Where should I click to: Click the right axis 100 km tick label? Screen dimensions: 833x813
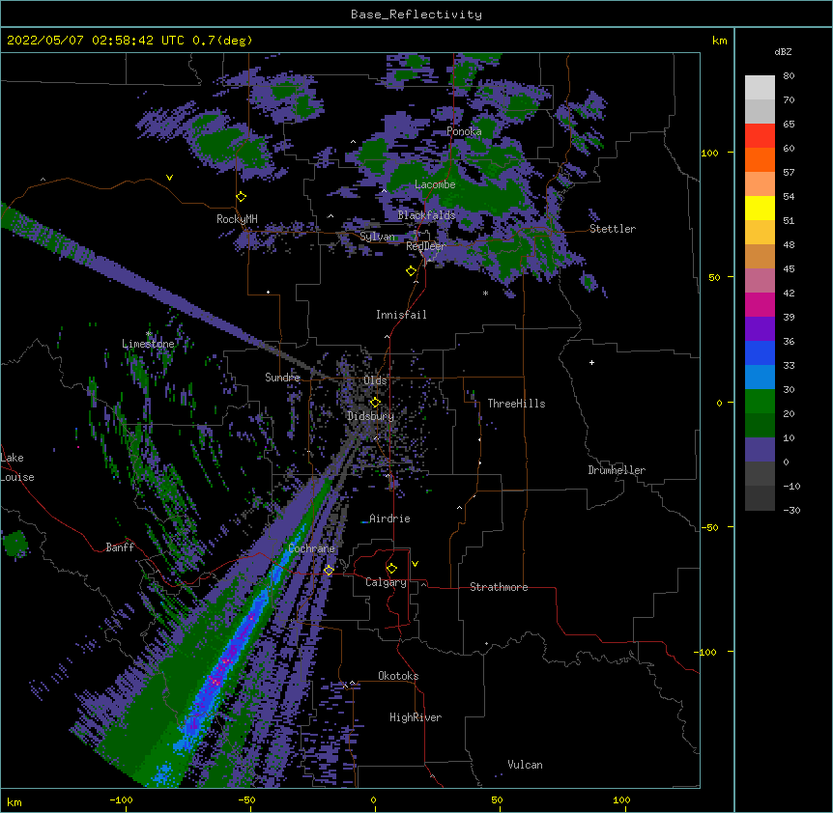pos(709,153)
